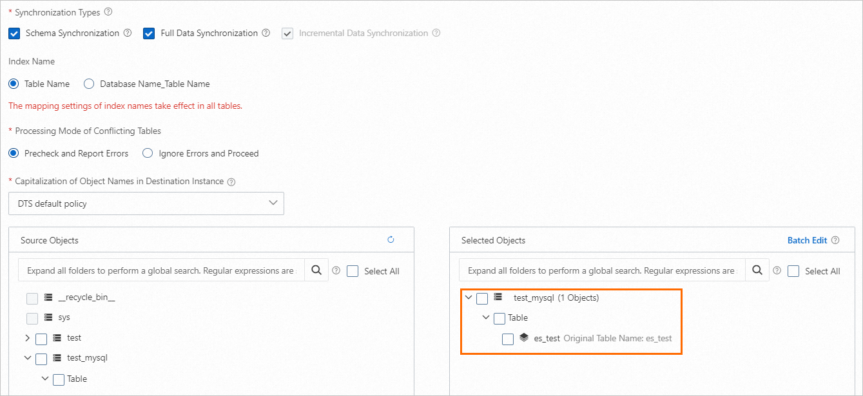Select es_test table in Selected Objects

[x=508, y=339]
